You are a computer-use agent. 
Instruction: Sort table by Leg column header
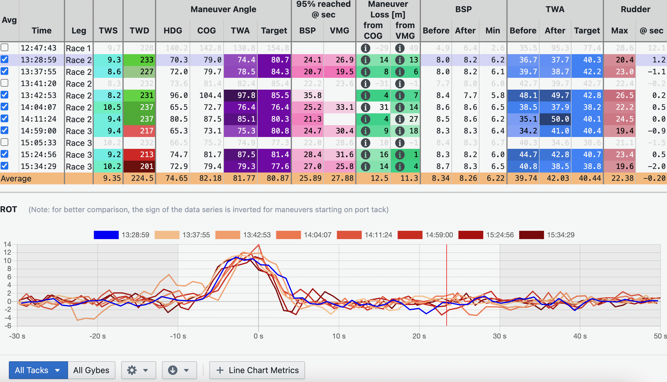(79, 31)
